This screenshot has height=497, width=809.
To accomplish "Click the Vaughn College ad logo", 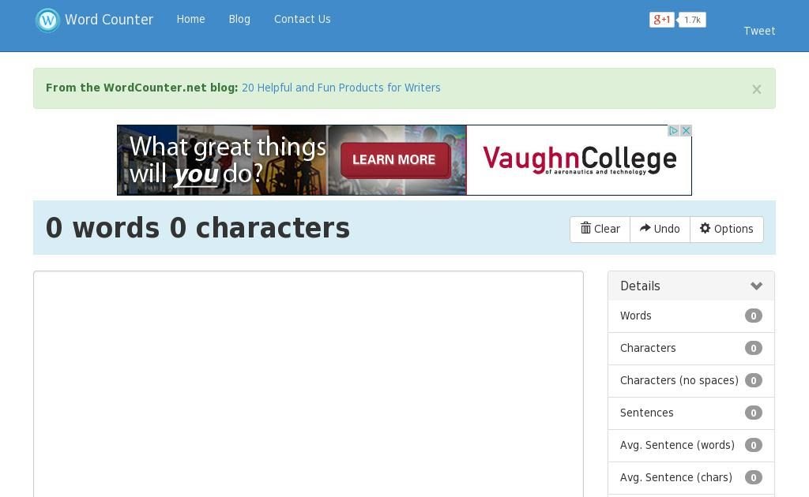I will click(579, 159).
